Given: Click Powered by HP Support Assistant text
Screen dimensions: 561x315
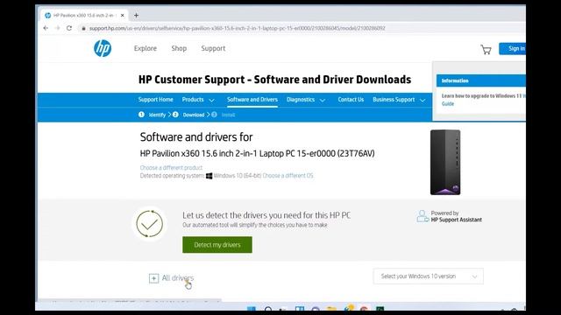Looking at the screenshot, I should 456,216.
